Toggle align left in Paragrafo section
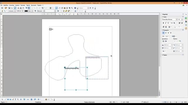The height and width of the screenshot is (105, 188). [163, 33]
